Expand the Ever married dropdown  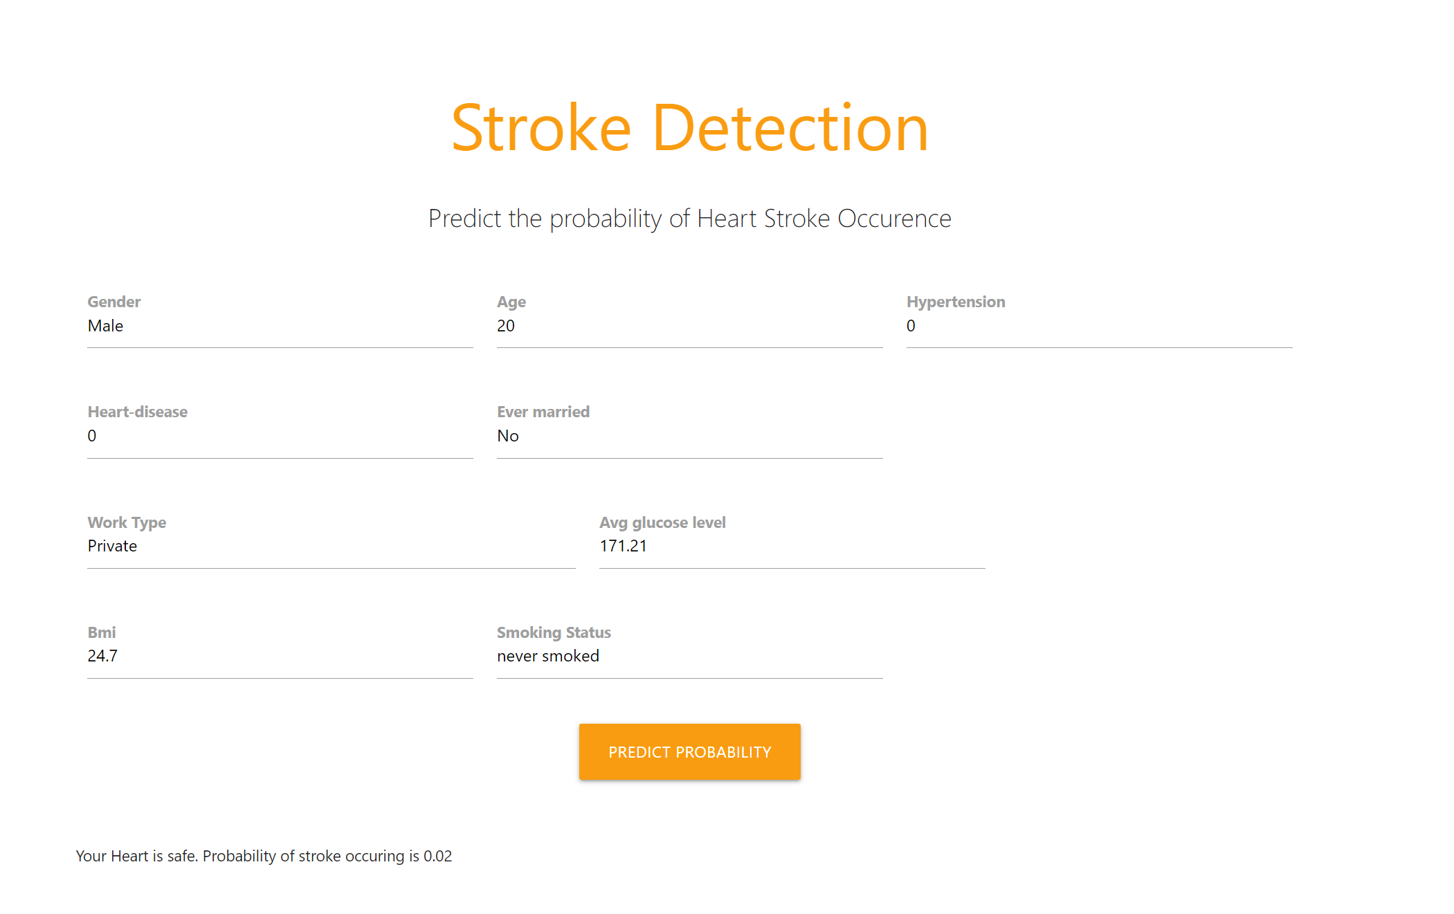(x=689, y=436)
